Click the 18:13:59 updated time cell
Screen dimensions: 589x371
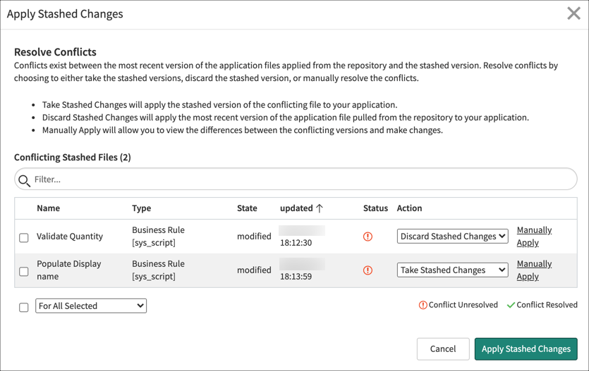(x=296, y=277)
